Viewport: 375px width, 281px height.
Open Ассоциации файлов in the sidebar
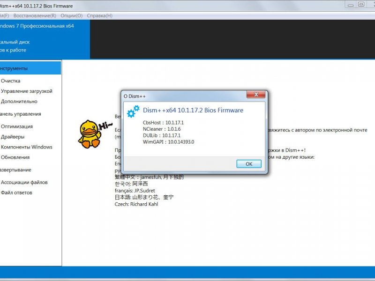(x=24, y=182)
